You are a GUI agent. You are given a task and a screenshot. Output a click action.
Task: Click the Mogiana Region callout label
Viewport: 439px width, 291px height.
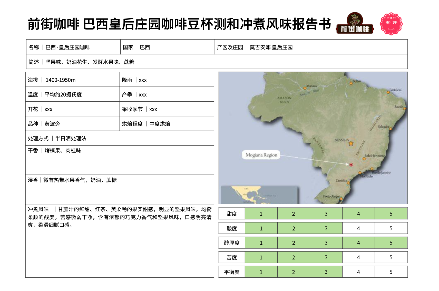[261, 155]
